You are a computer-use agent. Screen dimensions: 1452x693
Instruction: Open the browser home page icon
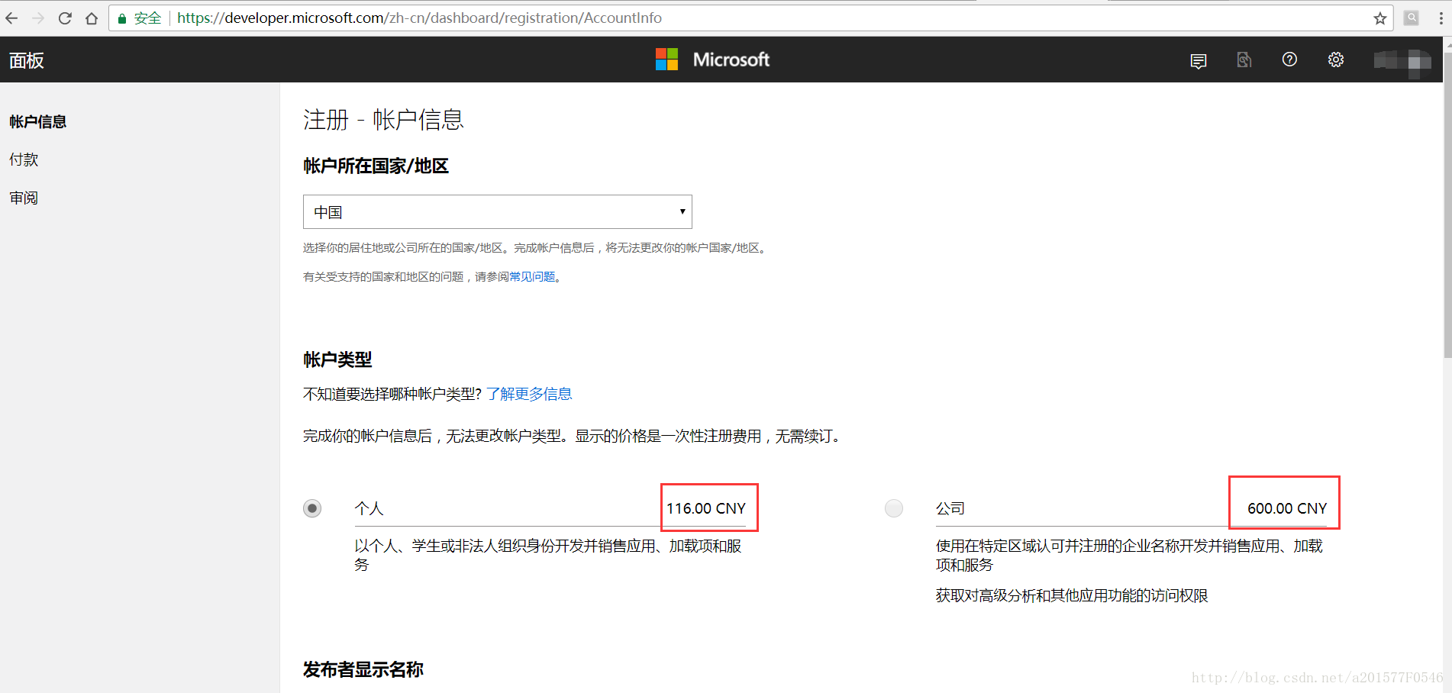pos(92,18)
